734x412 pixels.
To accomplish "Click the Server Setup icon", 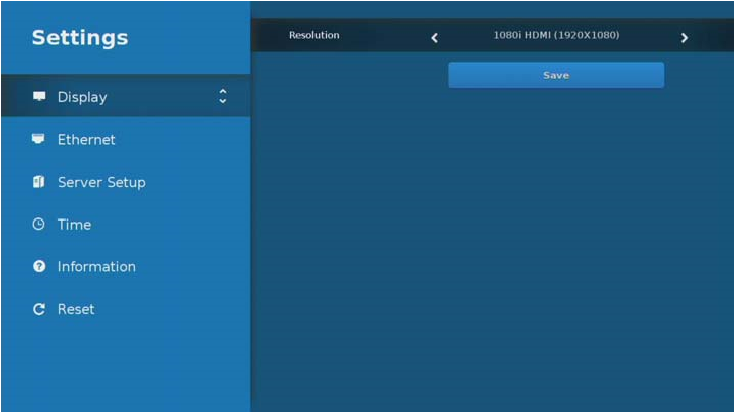I will click(39, 182).
